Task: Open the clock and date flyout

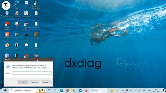Action: 156,90
